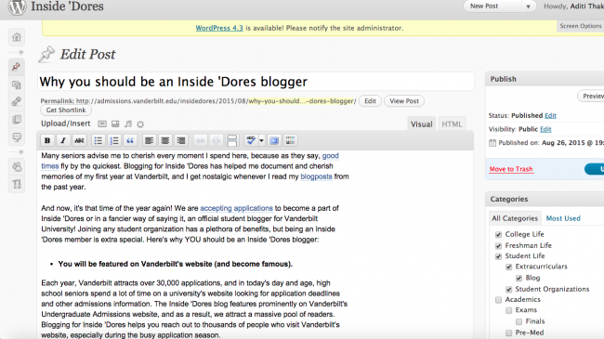Screen dimensions: 604x339
Task: Edit the Public visibility link
Action: point(545,129)
